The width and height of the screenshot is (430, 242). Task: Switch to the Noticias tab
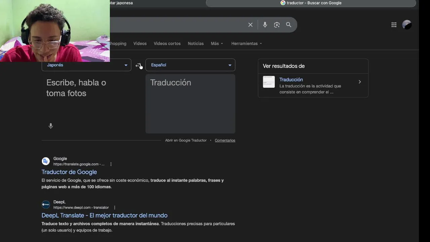pos(196,44)
